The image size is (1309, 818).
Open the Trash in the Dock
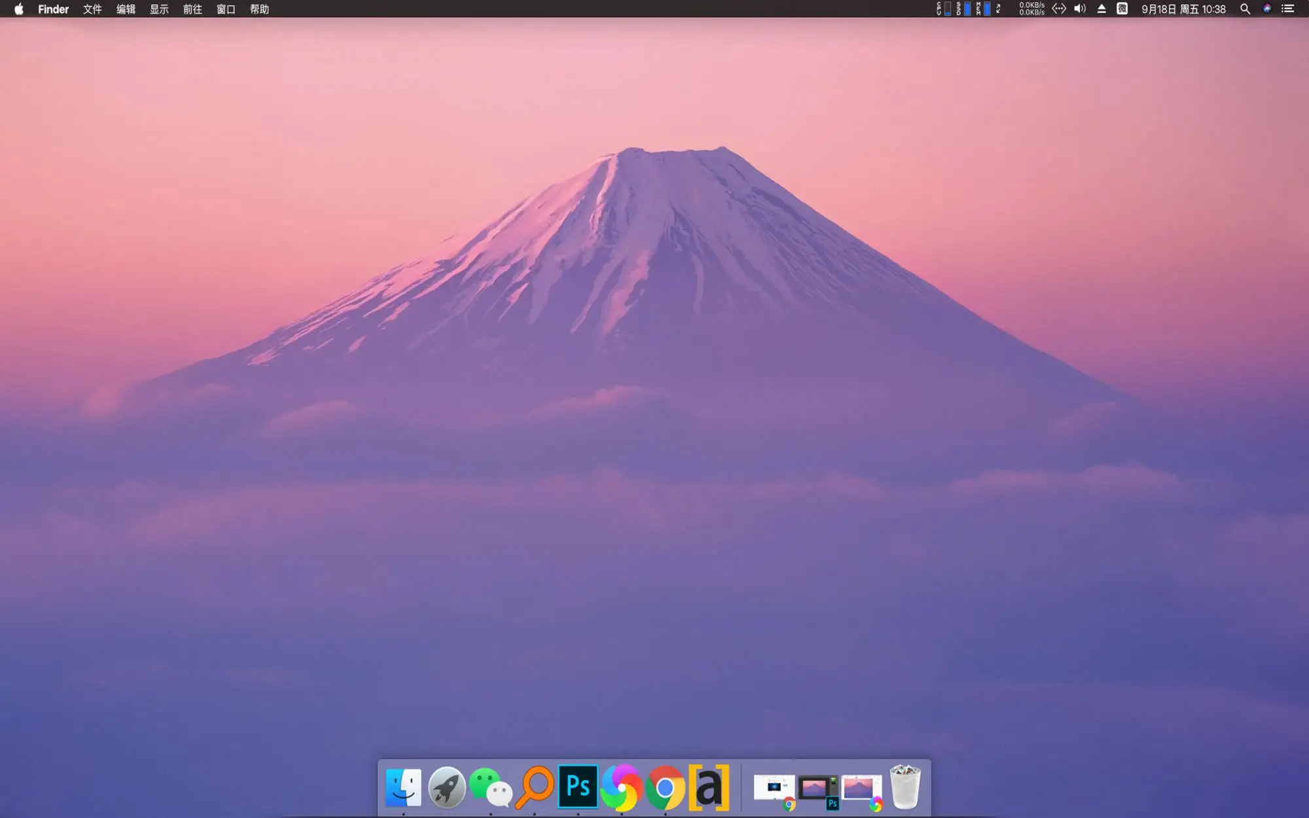[x=905, y=789]
